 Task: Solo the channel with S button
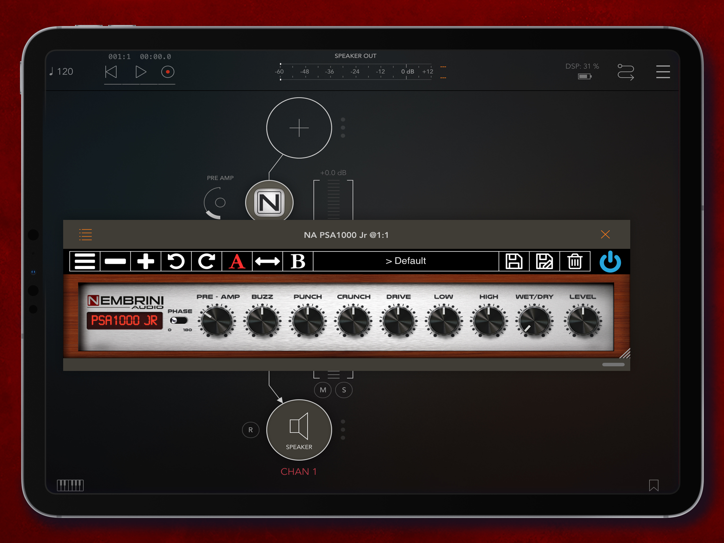pos(344,390)
